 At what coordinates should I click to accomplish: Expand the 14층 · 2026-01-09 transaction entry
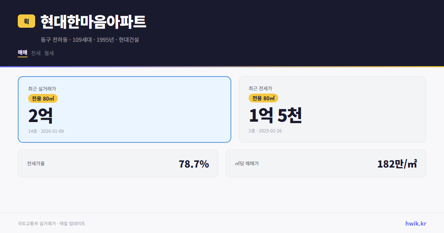[x=46, y=131]
